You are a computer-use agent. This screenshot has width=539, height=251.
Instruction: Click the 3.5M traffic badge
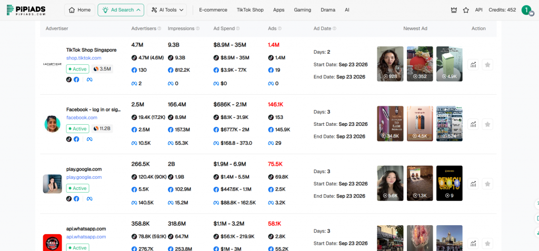102,69
